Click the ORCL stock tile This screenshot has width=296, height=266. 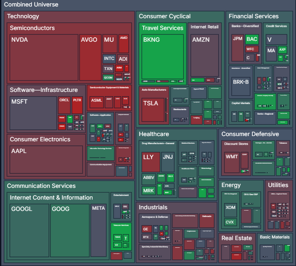click(x=64, y=105)
